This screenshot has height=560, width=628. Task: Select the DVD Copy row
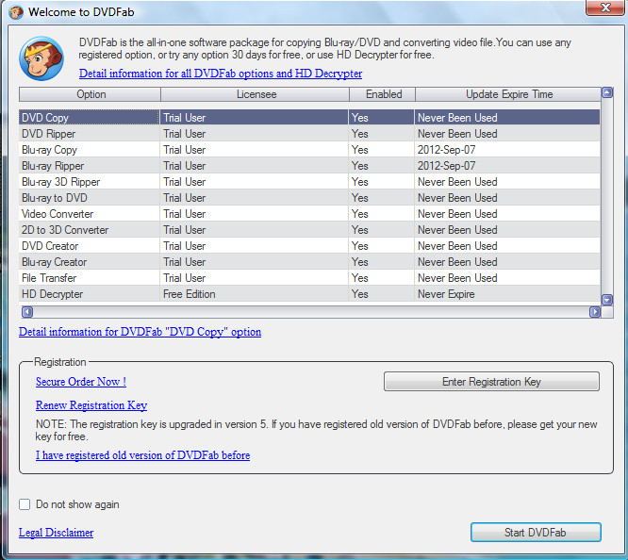click(309, 117)
